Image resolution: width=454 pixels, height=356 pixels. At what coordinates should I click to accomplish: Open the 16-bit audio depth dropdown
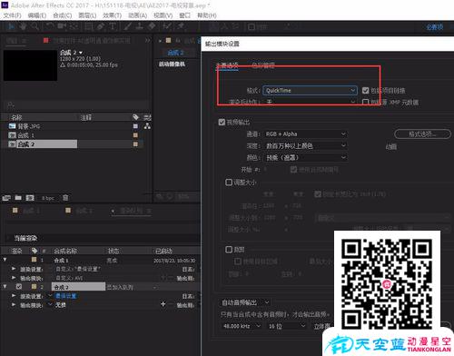click(287, 326)
